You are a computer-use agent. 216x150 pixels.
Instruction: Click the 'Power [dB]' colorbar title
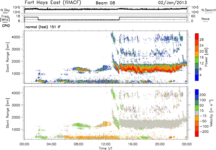coord(206,57)
